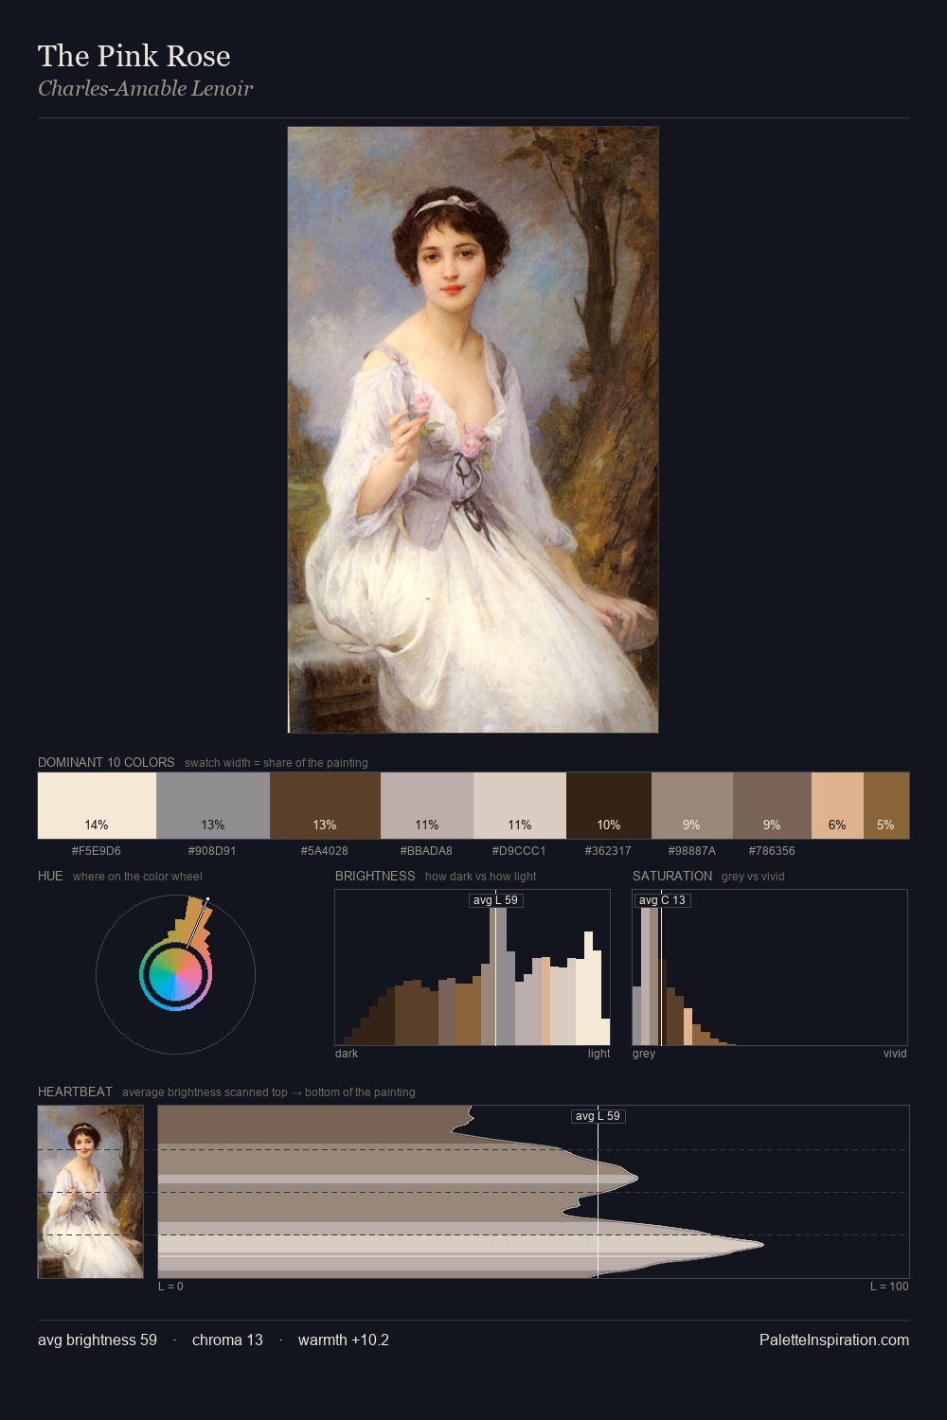Click the 'L = 100' axis label
This screenshot has width=947, height=1420.
889,1287
